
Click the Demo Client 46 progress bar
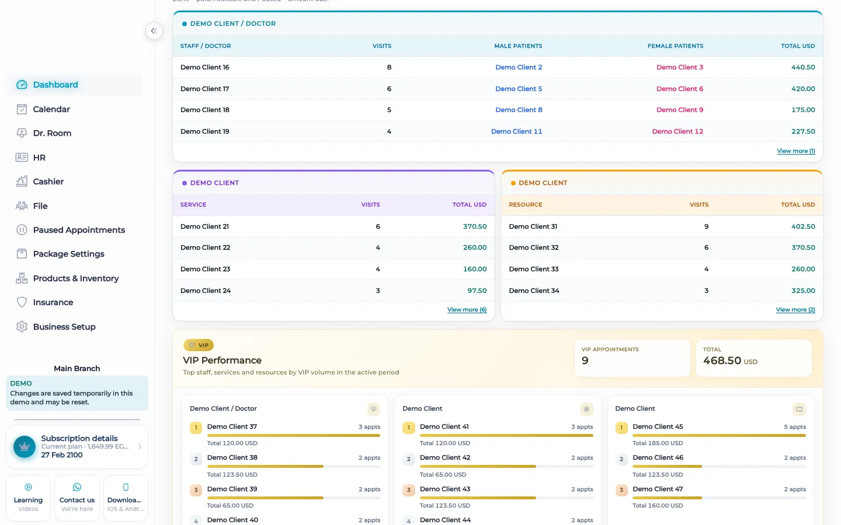pos(720,467)
